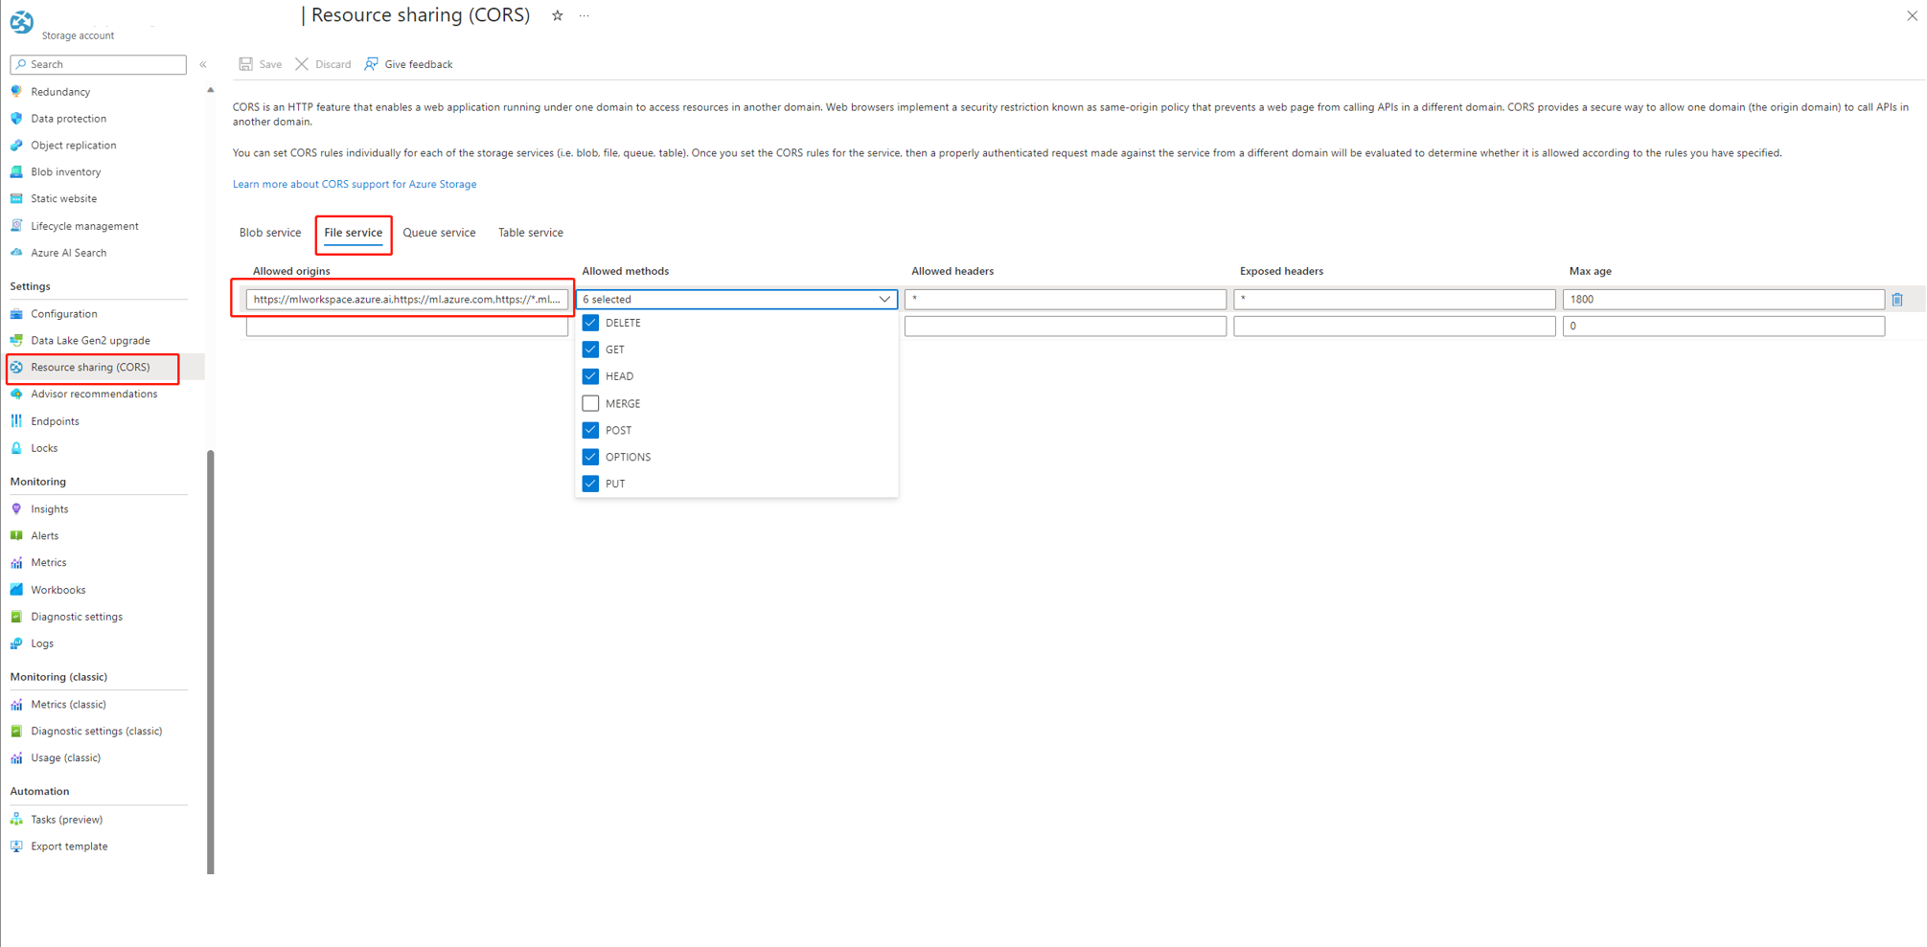This screenshot has height=947, width=1927.
Task: Switch to the Queue service tab
Action: pyautogui.click(x=439, y=233)
